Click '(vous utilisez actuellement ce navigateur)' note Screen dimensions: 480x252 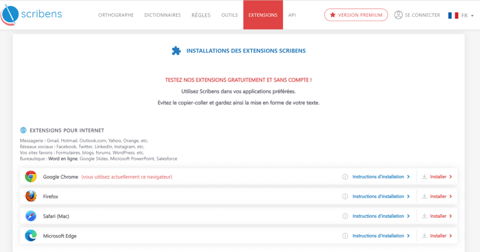click(127, 177)
